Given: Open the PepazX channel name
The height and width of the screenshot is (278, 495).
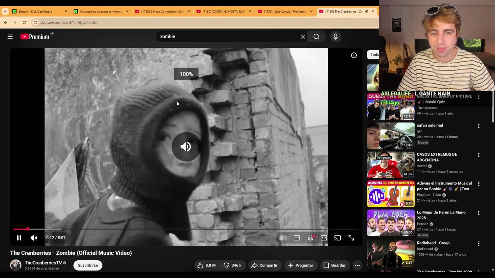Looking at the screenshot, I should 423,224.
